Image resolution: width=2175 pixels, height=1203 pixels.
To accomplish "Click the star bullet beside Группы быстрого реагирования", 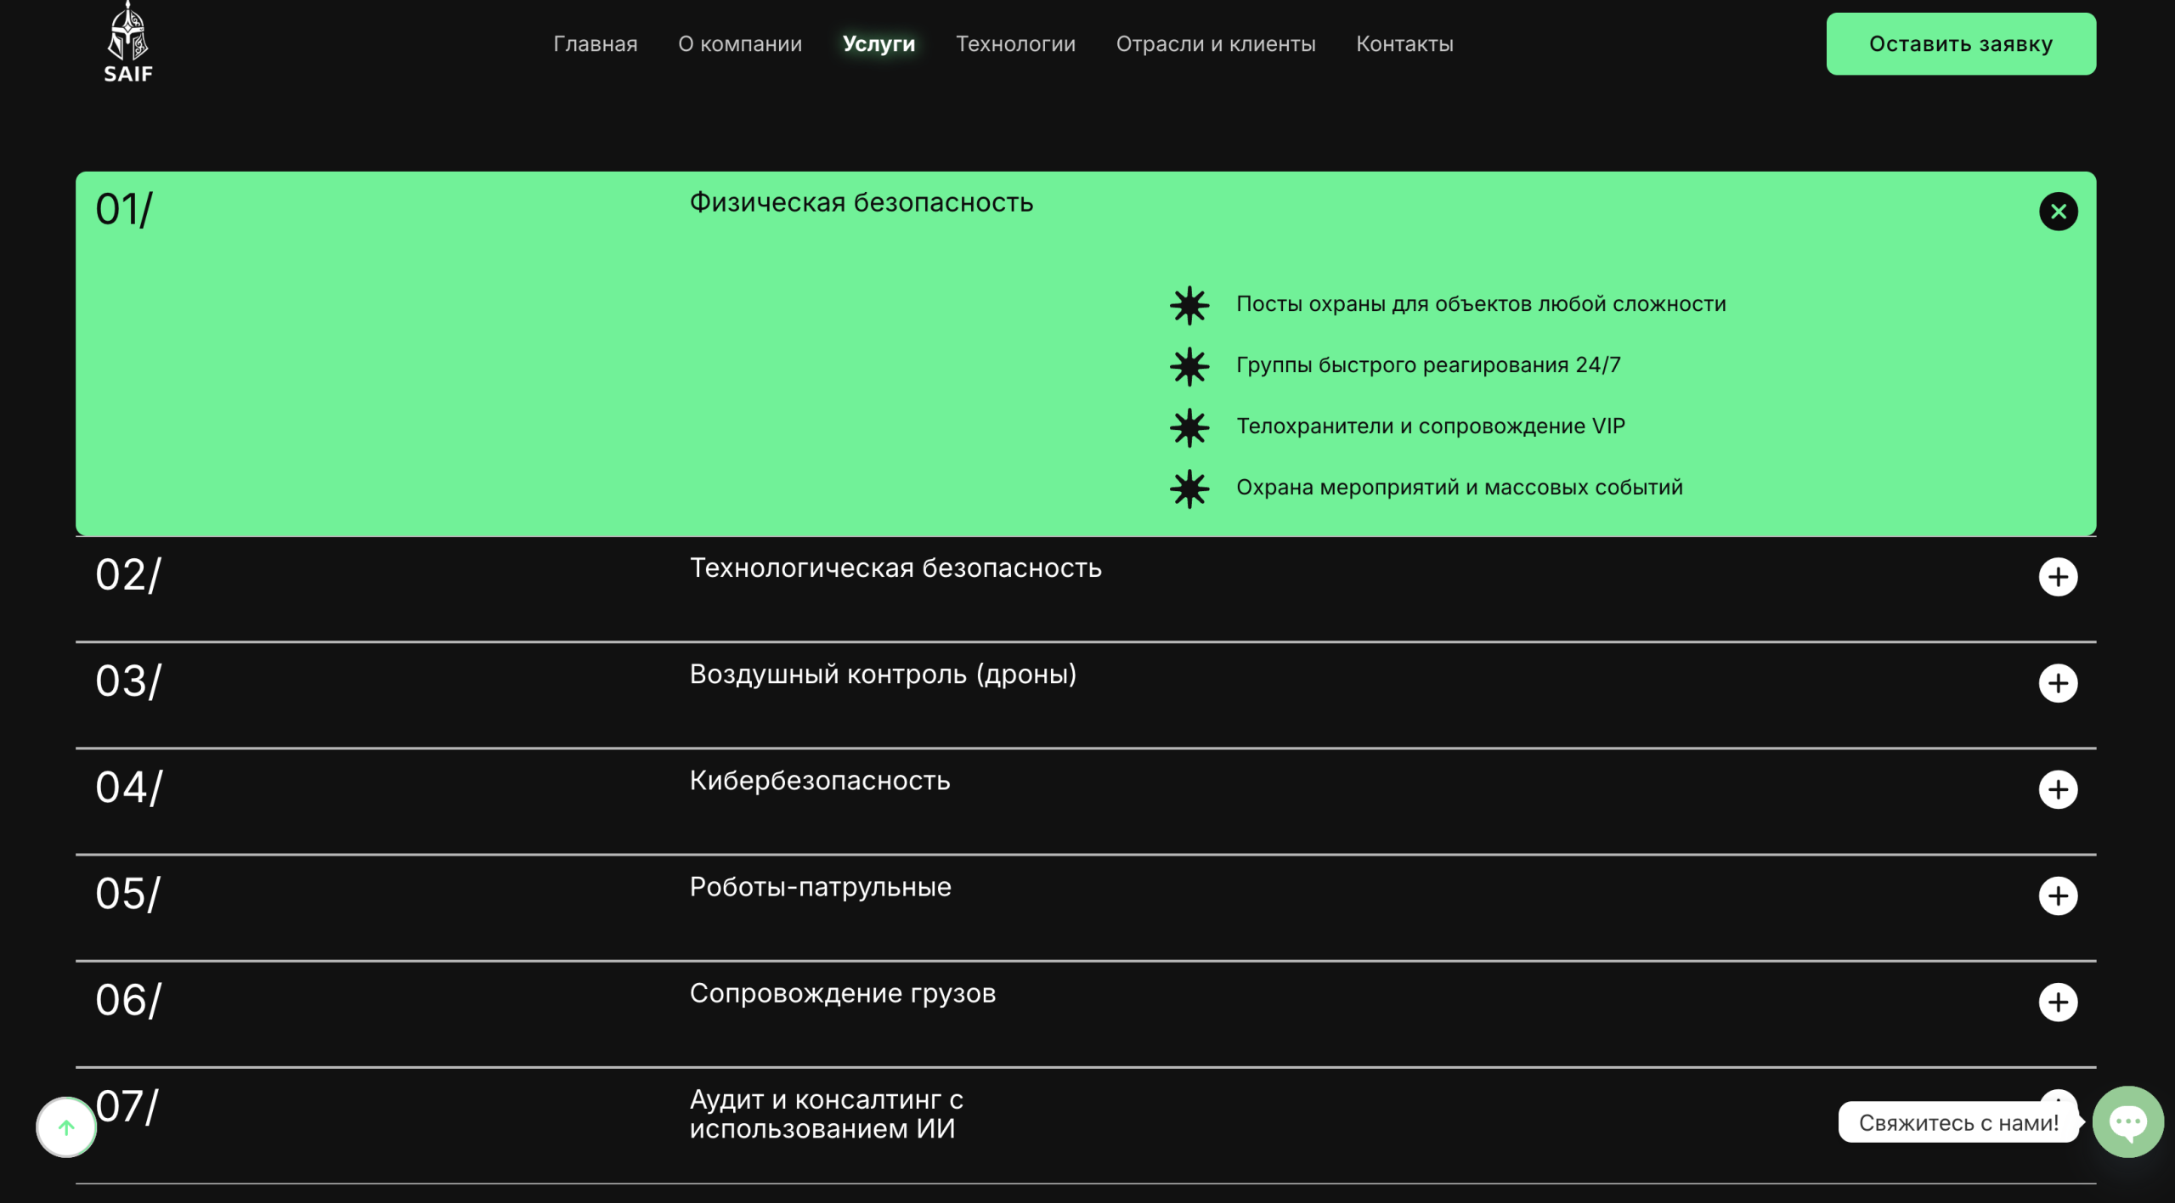I will tap(1189, 366).
